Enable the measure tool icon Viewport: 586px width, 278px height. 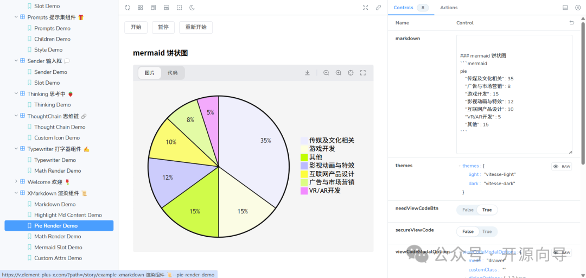click(x=167, y=8)
